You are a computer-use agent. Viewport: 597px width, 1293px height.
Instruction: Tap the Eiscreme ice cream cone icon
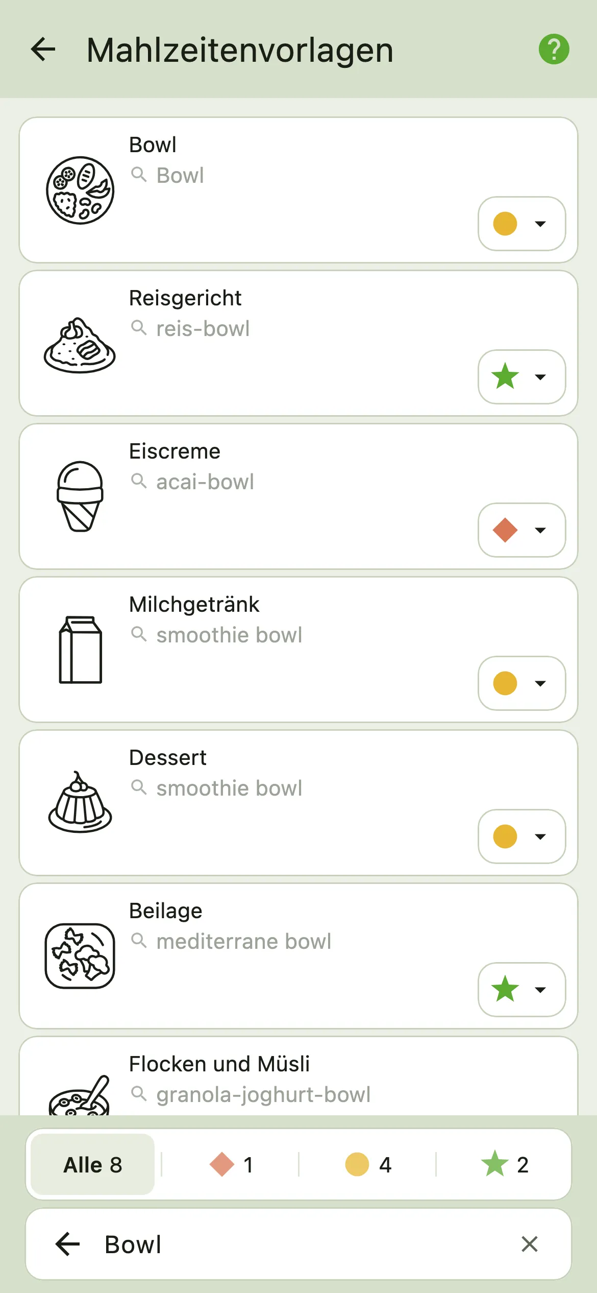80,496
